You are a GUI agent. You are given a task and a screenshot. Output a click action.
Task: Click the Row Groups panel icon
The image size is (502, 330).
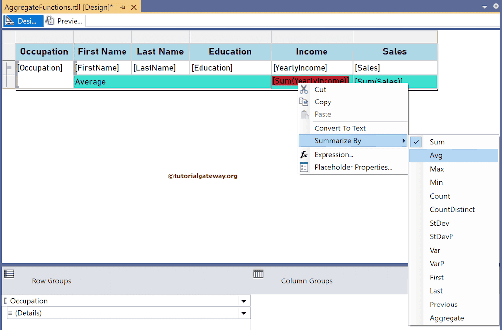(x=9, y=273)
